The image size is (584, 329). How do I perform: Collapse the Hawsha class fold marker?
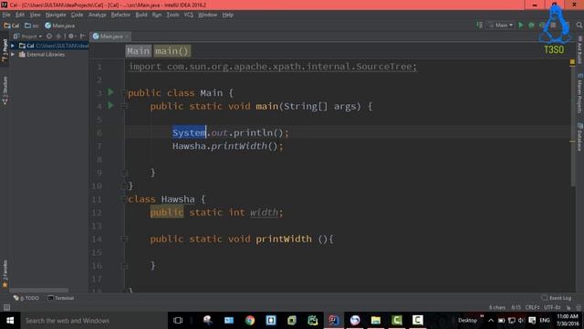(x=124, y=199)
